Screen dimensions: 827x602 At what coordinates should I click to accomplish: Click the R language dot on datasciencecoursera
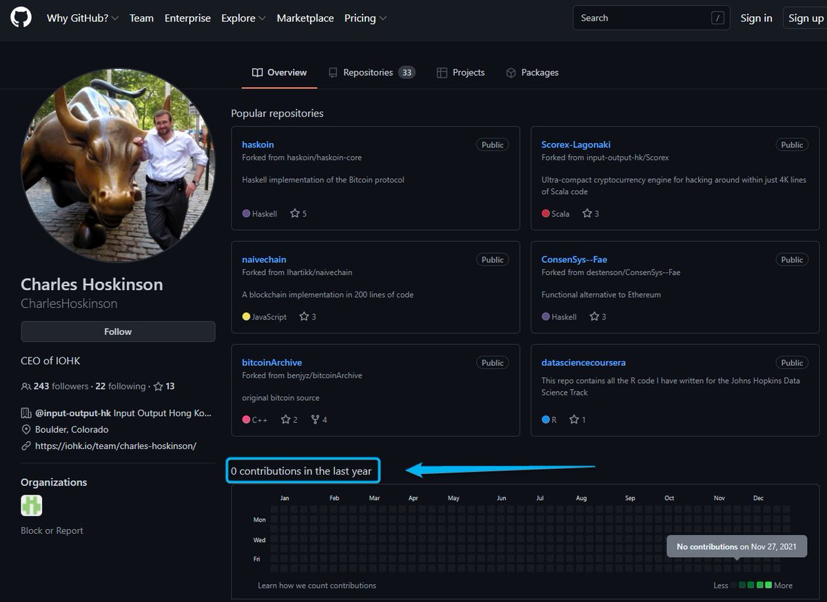546,419
